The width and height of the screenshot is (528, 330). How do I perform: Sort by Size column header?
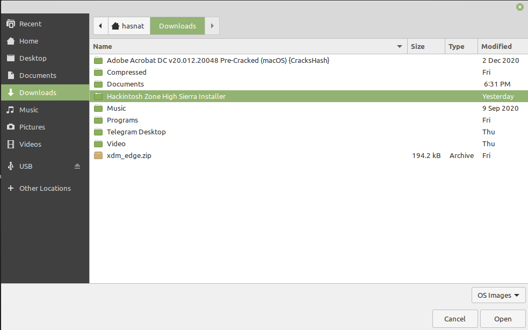pyautogui.click(x=426, y=47)
